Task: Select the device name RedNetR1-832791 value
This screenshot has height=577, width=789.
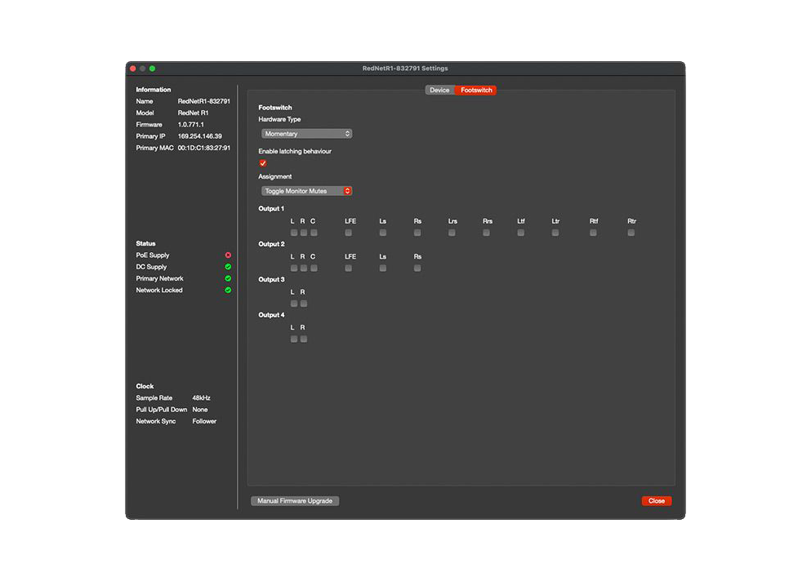Action: click(204, 101)
